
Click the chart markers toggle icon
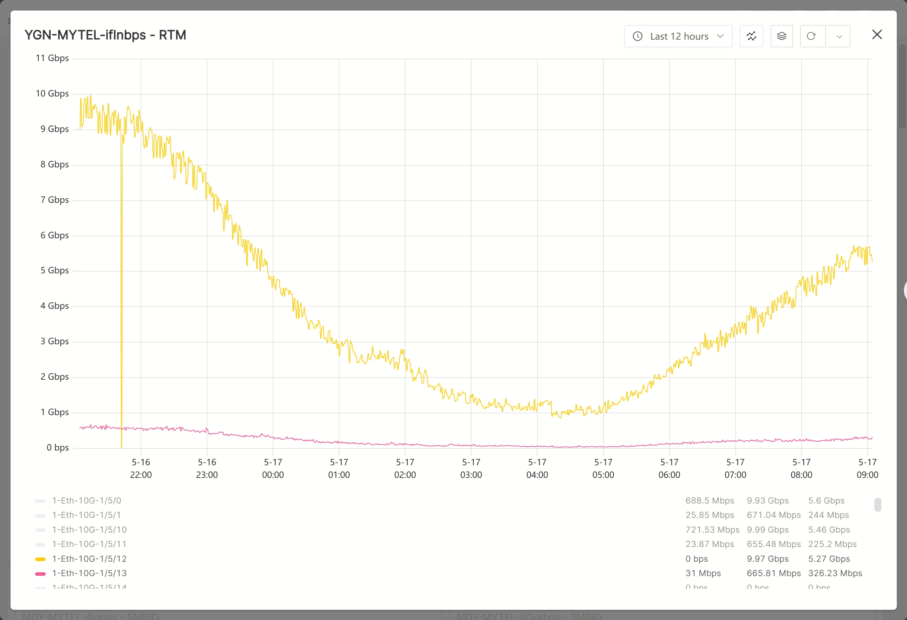751,36
